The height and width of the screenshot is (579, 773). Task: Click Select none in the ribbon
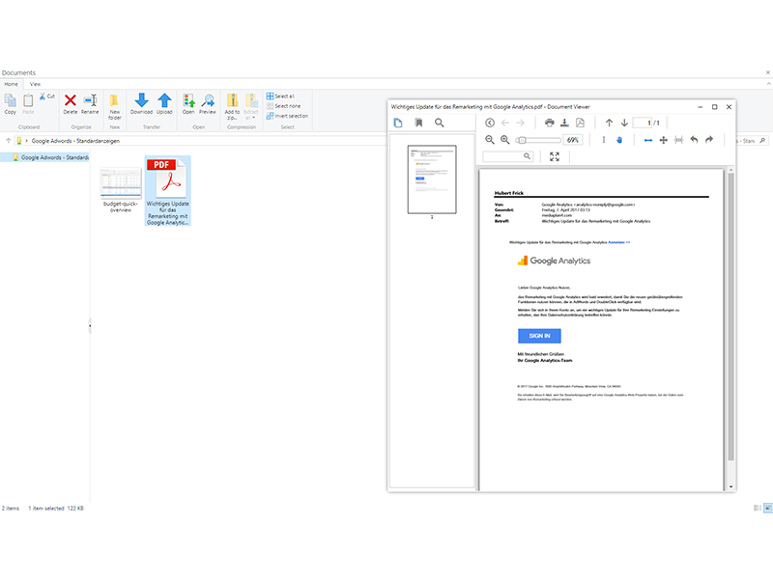[x=283, y=106]
